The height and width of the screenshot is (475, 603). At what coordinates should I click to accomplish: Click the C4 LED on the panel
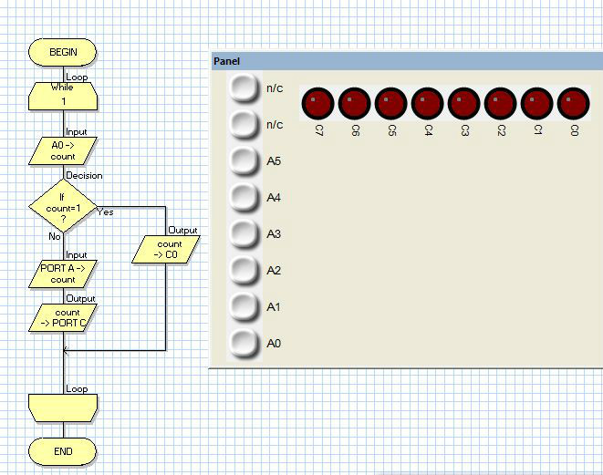[427, 104]
